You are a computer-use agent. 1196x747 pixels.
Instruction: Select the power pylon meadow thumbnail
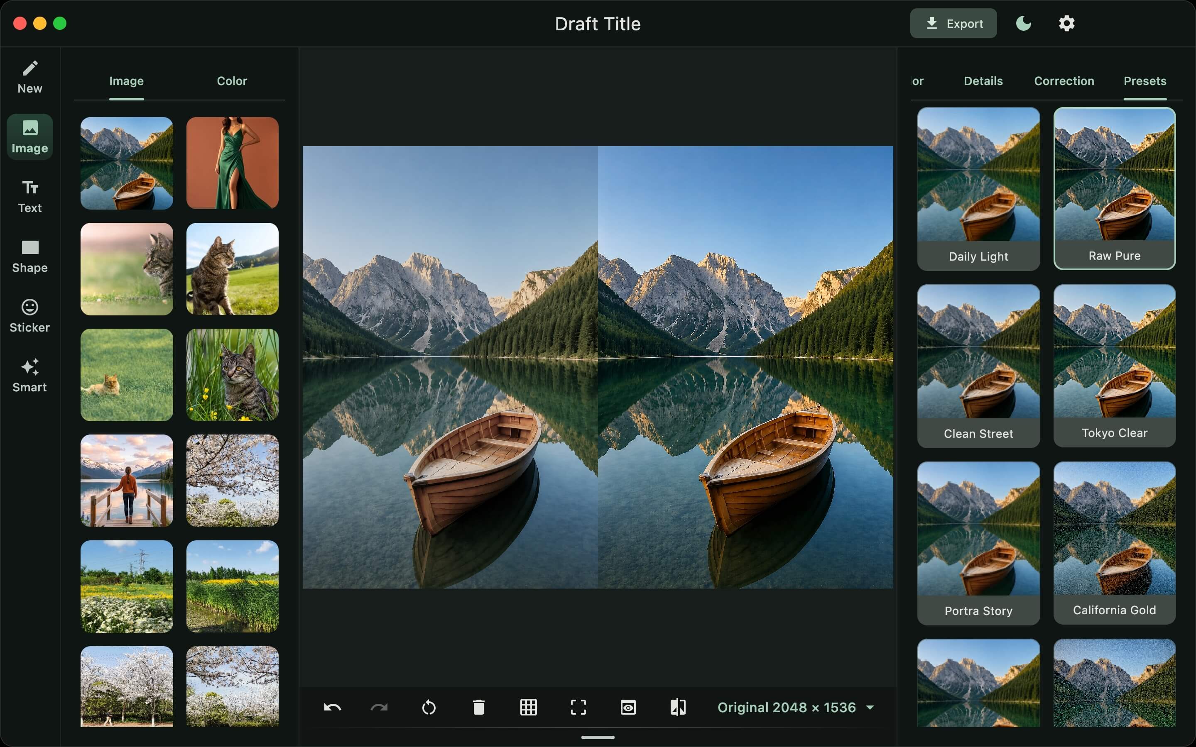pos(127,586)
